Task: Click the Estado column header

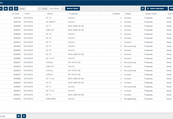Action: 128,14
